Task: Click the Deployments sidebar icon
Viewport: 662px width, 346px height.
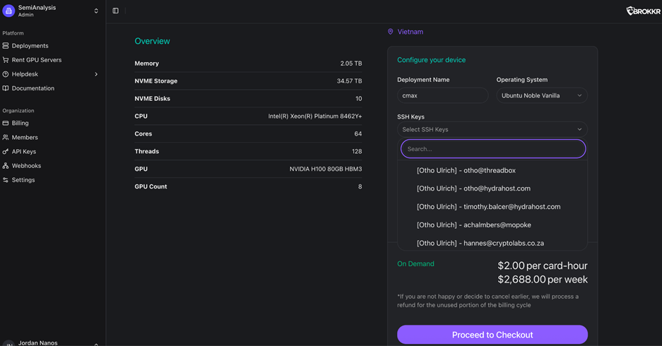Action: [x=6, y=46]
